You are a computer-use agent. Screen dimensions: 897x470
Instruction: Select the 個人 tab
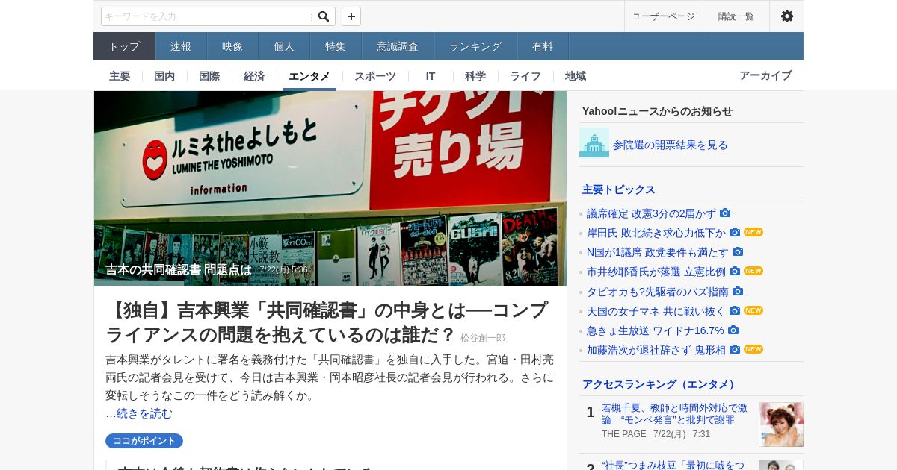point(284,46)
